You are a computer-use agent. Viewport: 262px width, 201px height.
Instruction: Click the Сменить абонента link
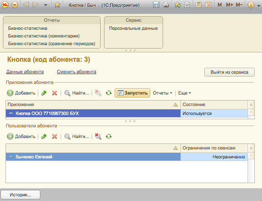pos(76,72)
